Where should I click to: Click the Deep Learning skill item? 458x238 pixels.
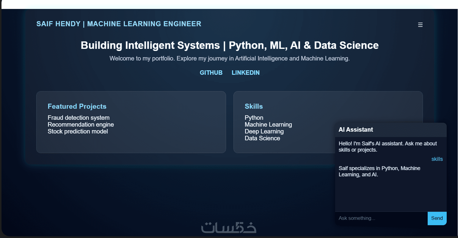click(x=264, y=131)
